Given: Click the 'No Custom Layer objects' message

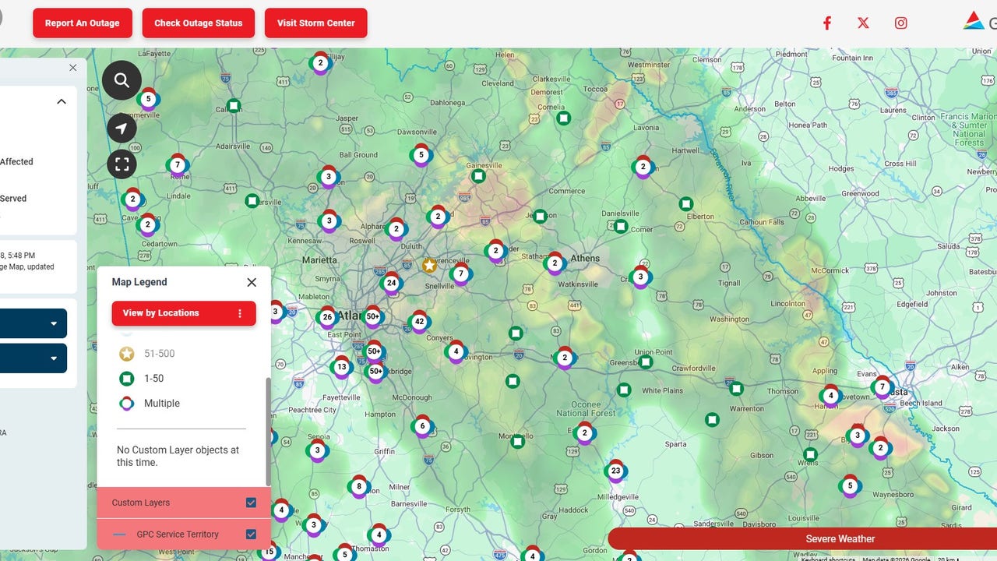Looking at the screenshot, I should coord(178,456).
